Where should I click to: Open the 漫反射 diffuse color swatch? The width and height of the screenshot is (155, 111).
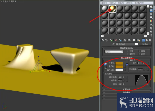(x=119, y=67)
